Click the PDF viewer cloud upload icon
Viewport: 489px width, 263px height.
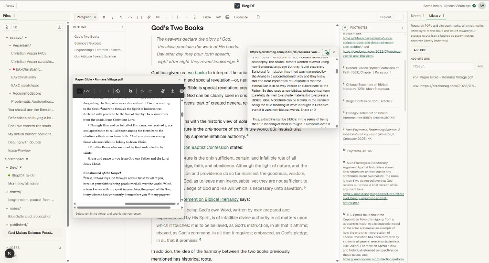pyautogui.click(x=163, y=91)
